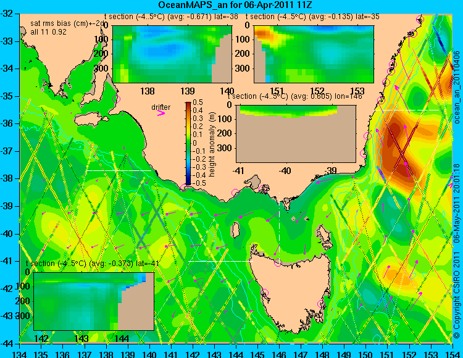Click the title "OceanMAPS_an for 06-Apr-2011 11Z"
This screenshot has height=358, width=463.
pos(235,5)
